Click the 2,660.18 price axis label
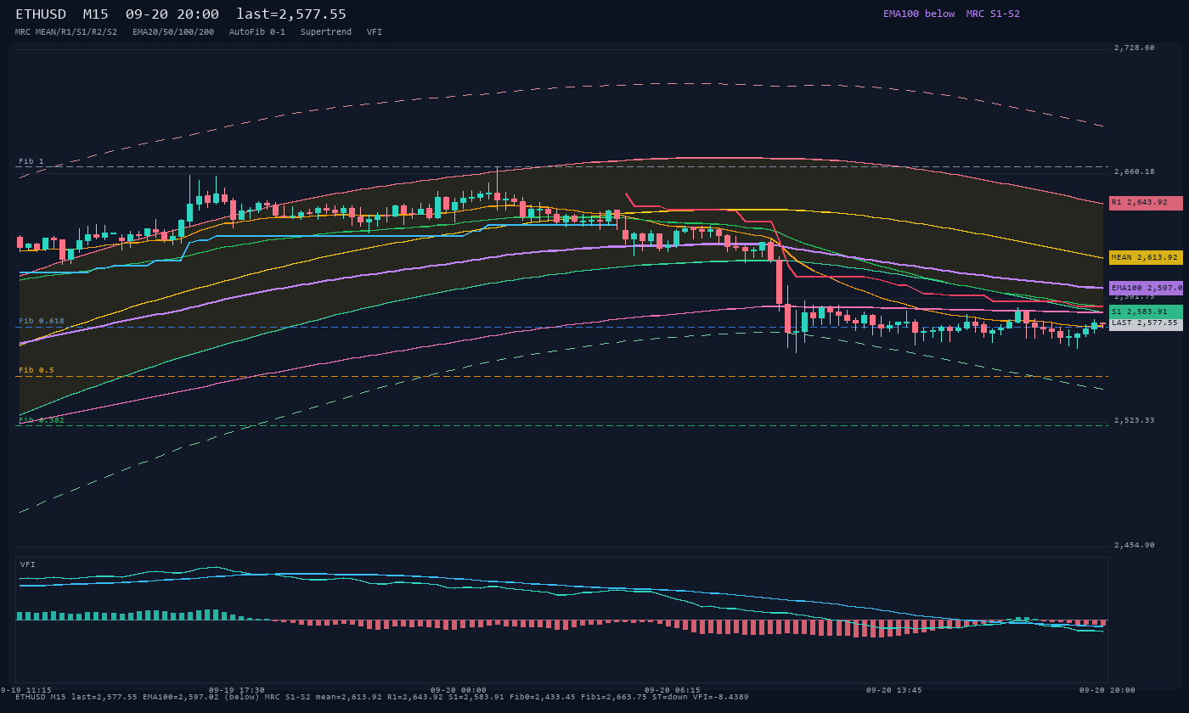The width and height of the screenshot is (1189, 713). click(1135, 172)
